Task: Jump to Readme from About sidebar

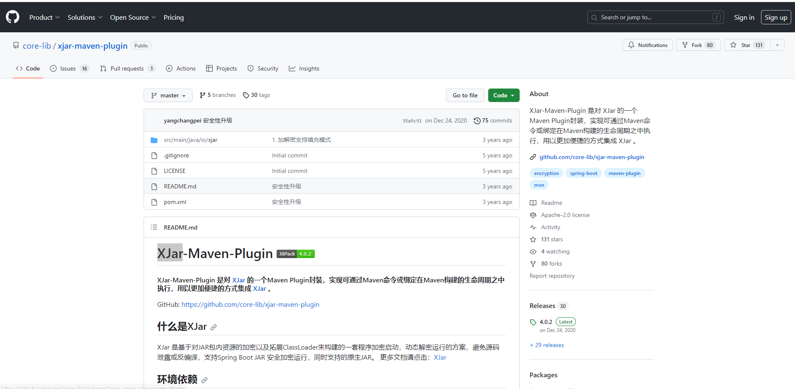Action: (546, 203)
